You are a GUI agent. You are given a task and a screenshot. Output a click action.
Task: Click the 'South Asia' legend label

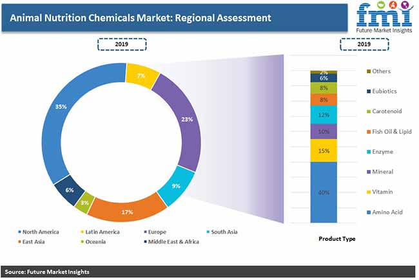[x=224, y=232]
